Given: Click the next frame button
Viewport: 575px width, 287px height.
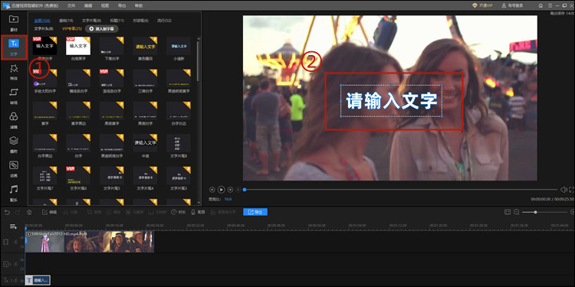Looking at the screenshot, I should pyautogui.click(x=230, y=189).
